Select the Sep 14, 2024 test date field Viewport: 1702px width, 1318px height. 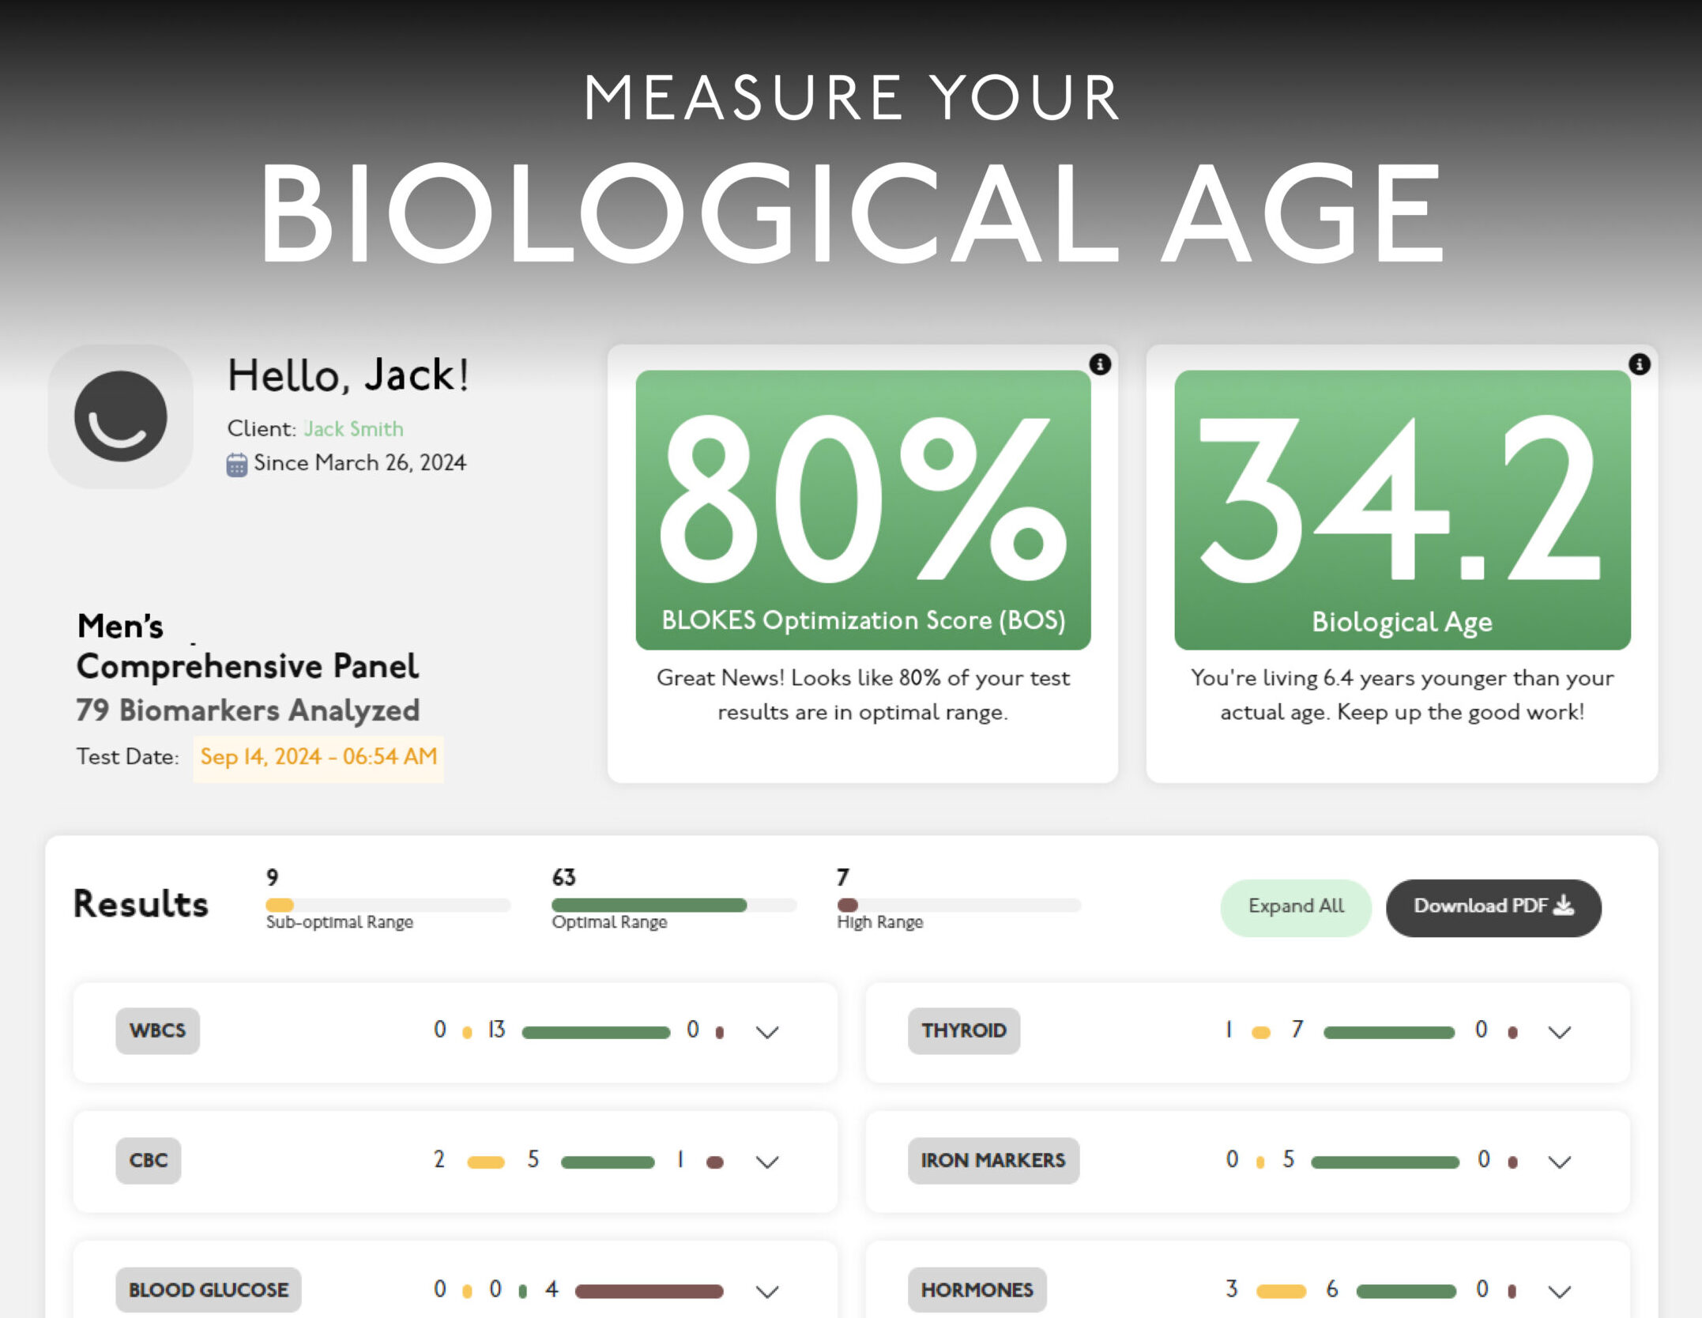click(318, 758)
